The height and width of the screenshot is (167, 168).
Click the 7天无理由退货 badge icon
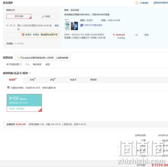[x=82, y=25]
